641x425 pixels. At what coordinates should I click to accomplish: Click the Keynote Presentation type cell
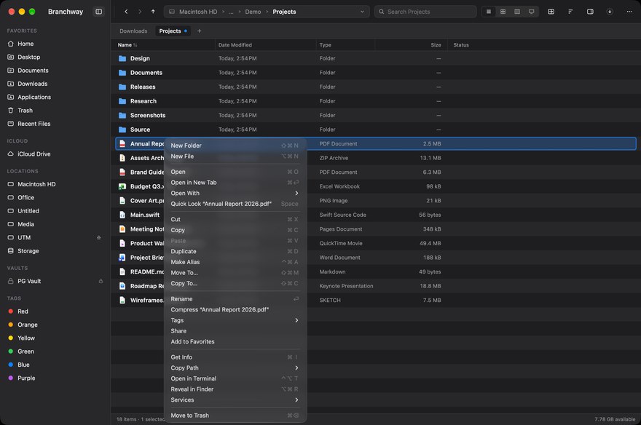coord(346,286)
